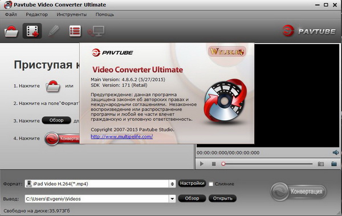Click the free disk space status text
Screen dimensions: 342x216
pos(36,211)
